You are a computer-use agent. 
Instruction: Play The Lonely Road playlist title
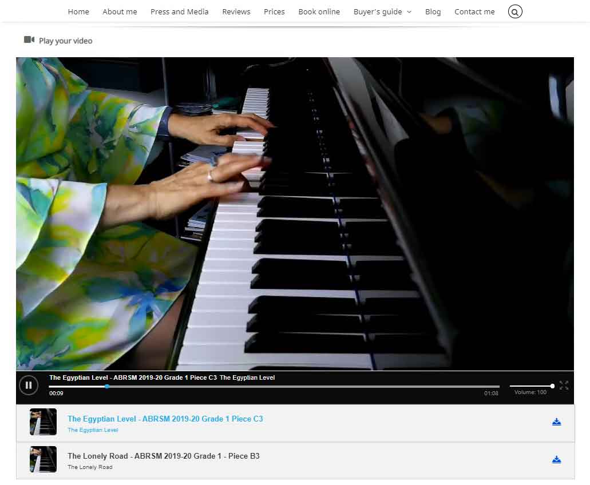(163, 456)
